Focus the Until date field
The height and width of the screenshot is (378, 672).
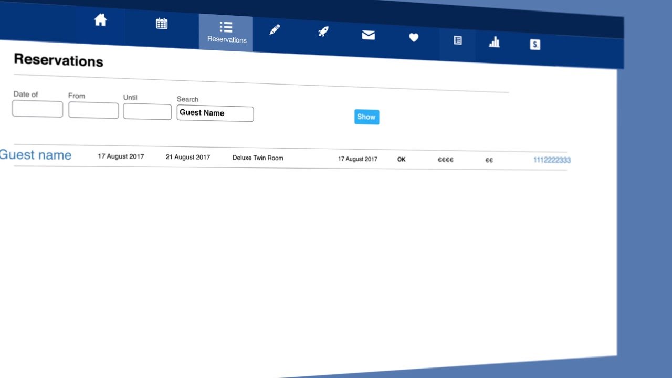click(148, 112)
